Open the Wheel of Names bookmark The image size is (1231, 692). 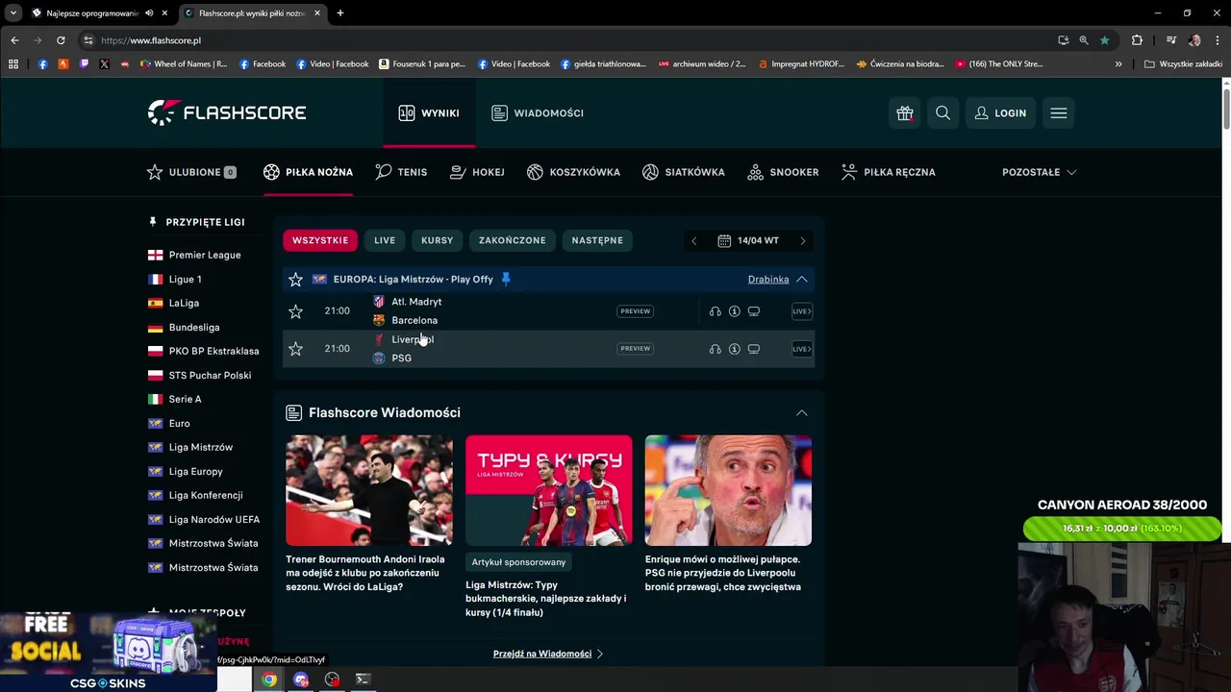point(184,64)
